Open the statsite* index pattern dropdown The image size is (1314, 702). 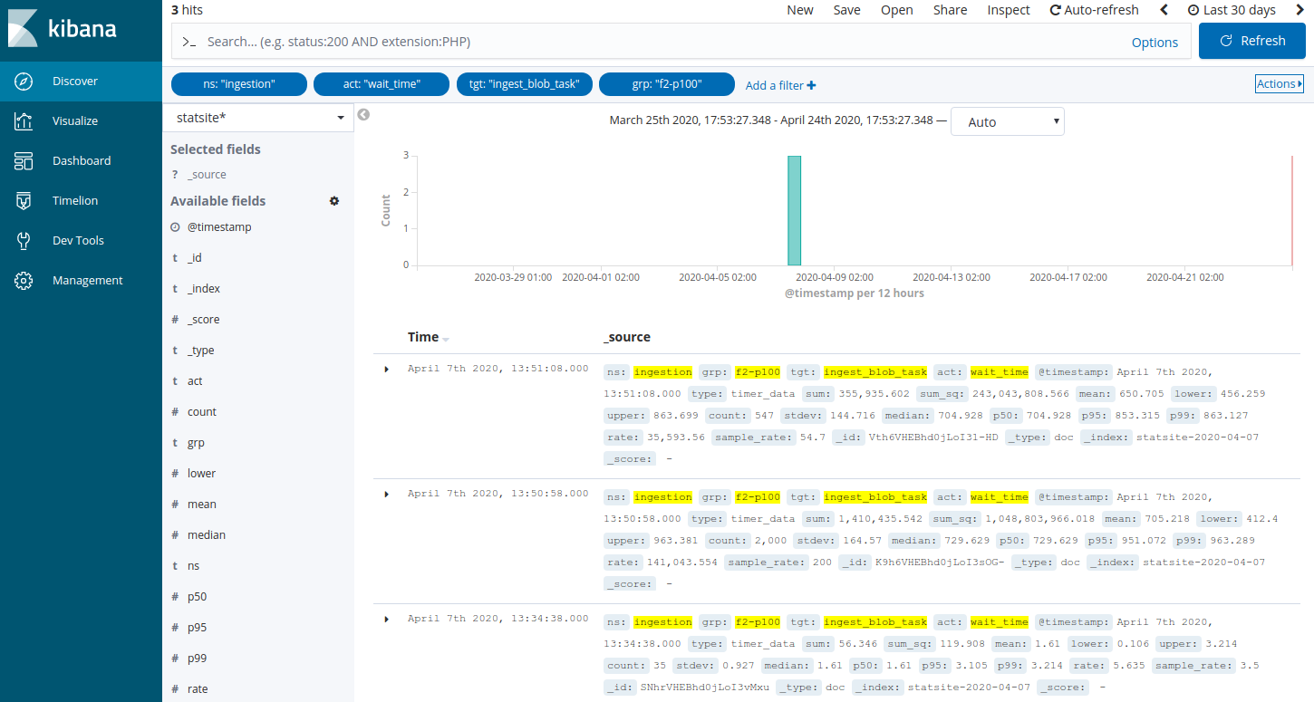(257, 118)
